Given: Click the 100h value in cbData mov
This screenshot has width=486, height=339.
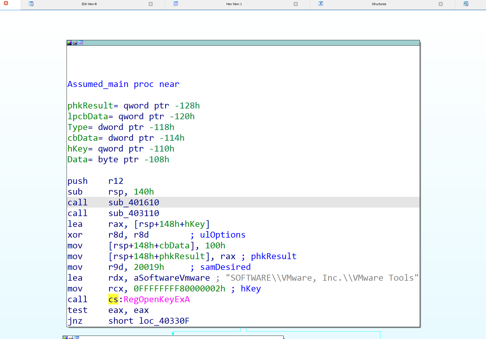Looking at the screenshot, I should click(x=215, y=246).
